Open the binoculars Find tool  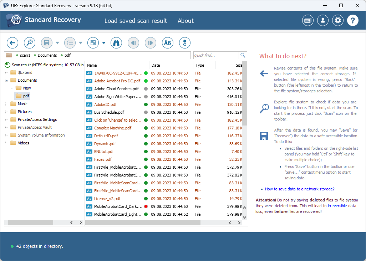(116, 43)
